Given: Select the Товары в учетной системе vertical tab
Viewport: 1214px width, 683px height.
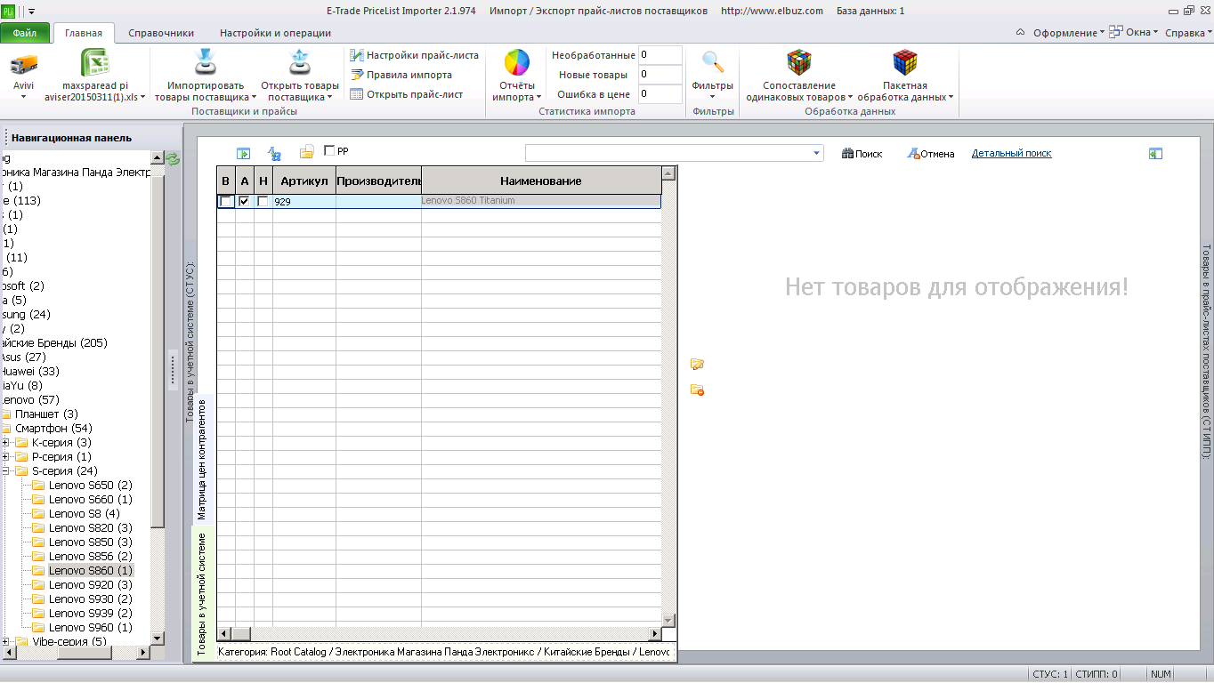Looking at the screenshot, I should pyautogui.click(x=202, y=593).
